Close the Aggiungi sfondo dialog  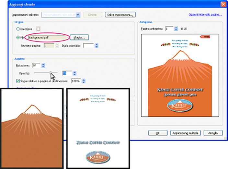[x=223, y=4]
